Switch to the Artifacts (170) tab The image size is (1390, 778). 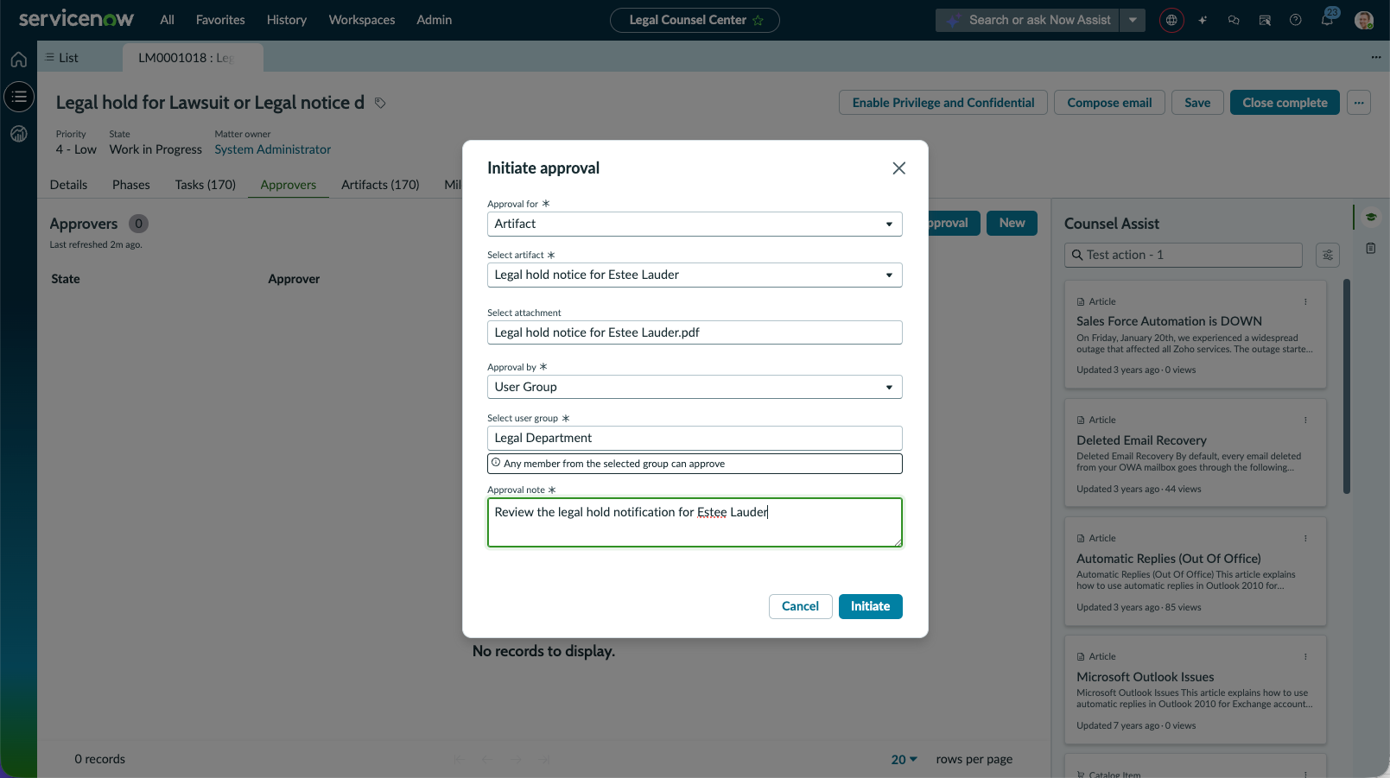pos(380,185)
